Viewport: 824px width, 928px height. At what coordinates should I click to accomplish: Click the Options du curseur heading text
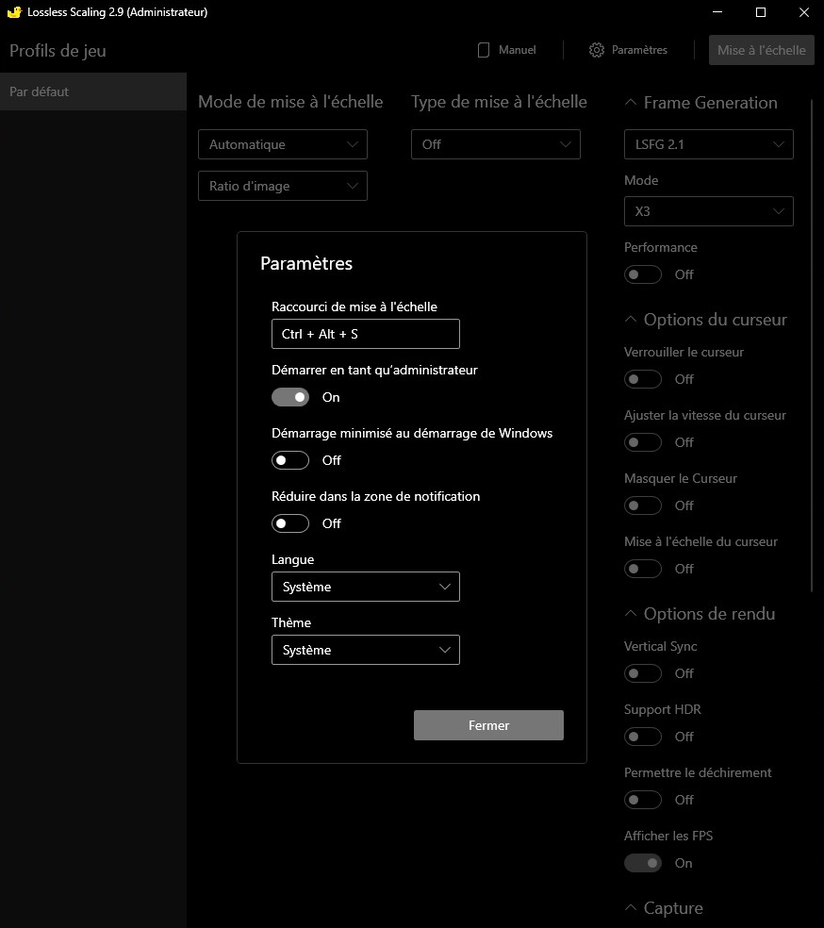[716, 320]
